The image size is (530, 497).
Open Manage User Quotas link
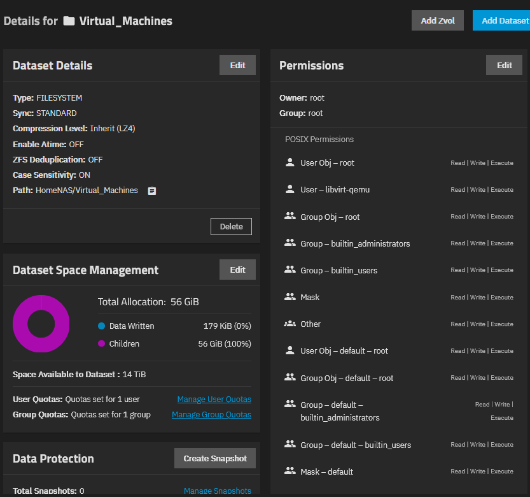click(x=214, y=400)
